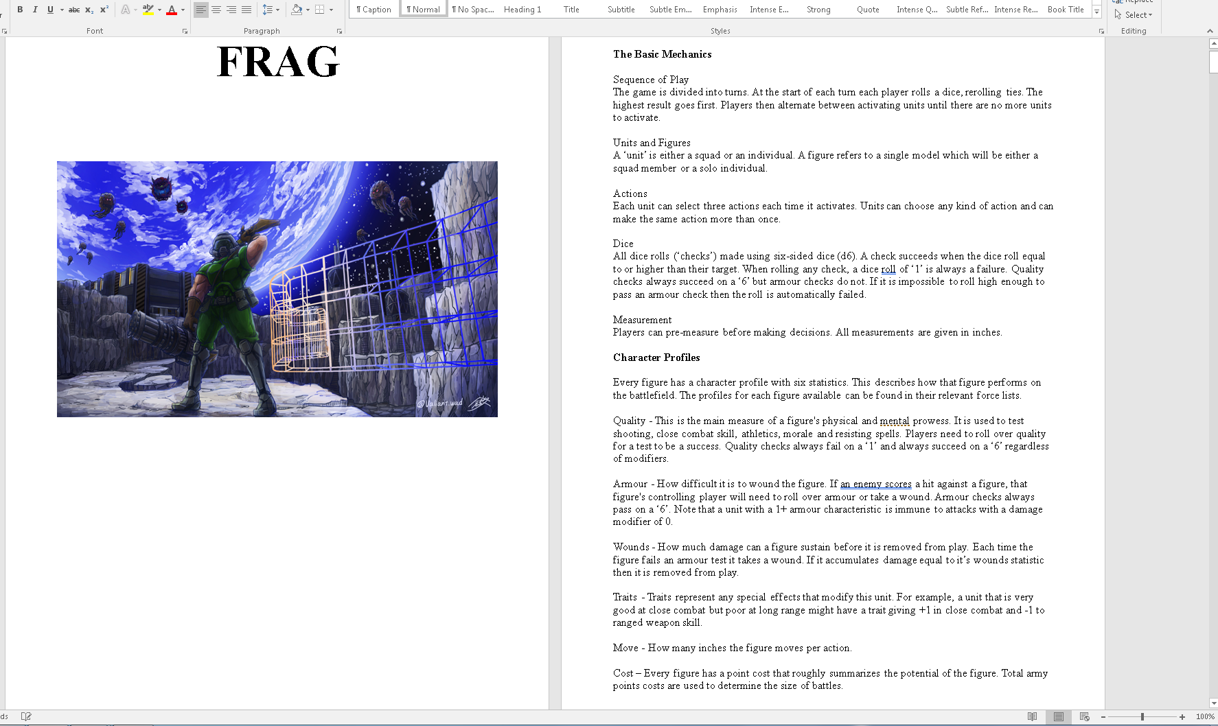The width and height of the screenshot is (1218, 726).
Task: Toggle bold formatting
Action: pyautogui.click(x=20, y=10)
